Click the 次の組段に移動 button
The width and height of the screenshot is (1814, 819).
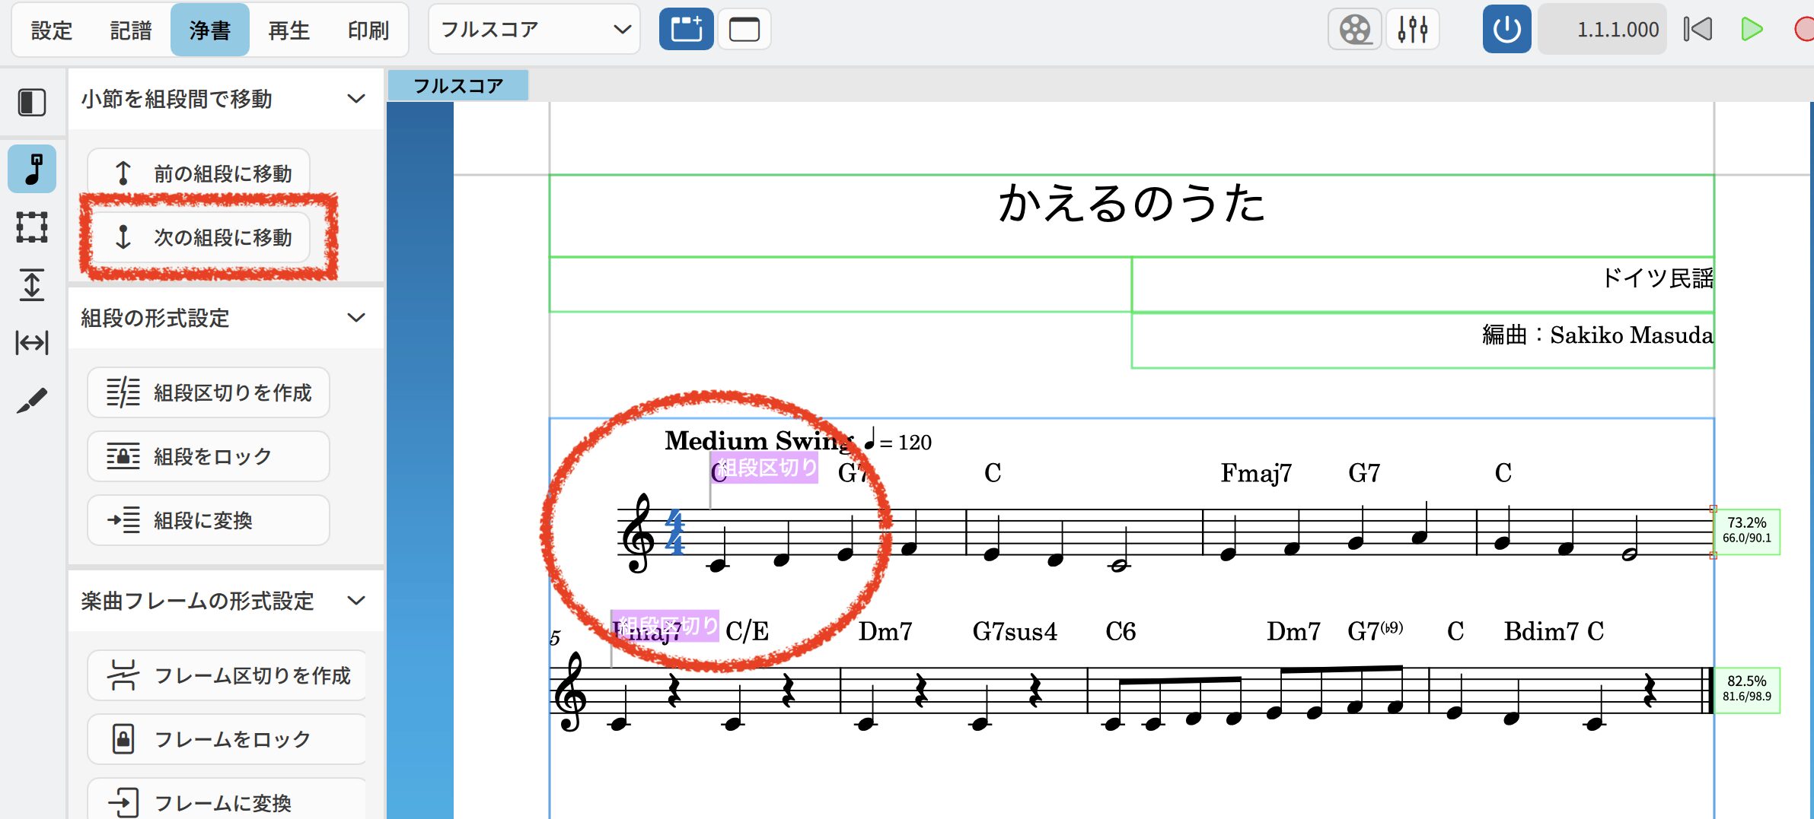click(x=199, y=237)
